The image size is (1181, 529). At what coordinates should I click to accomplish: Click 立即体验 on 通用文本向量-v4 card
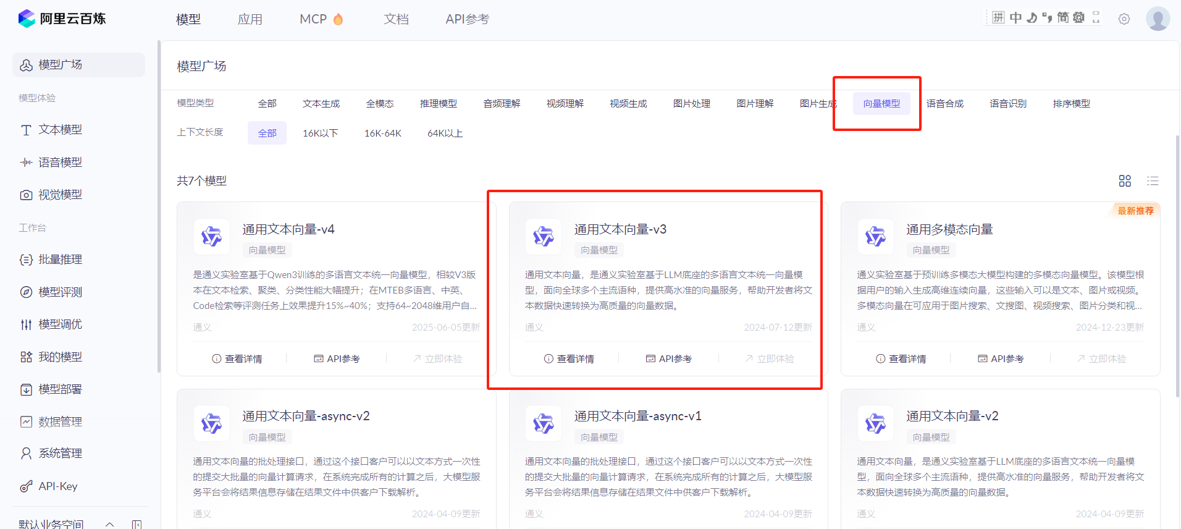point(437,359)
